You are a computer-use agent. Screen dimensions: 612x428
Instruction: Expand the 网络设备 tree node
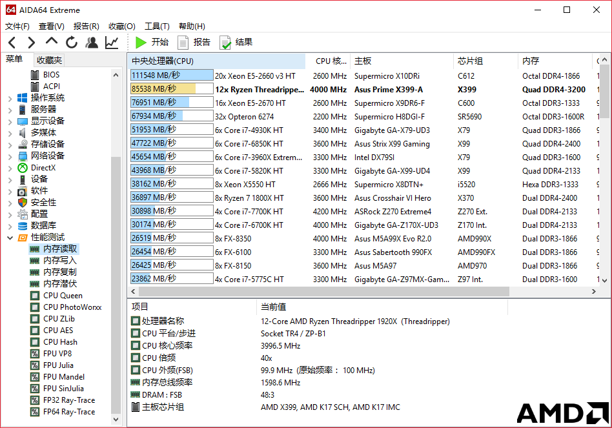click(10, 156)
